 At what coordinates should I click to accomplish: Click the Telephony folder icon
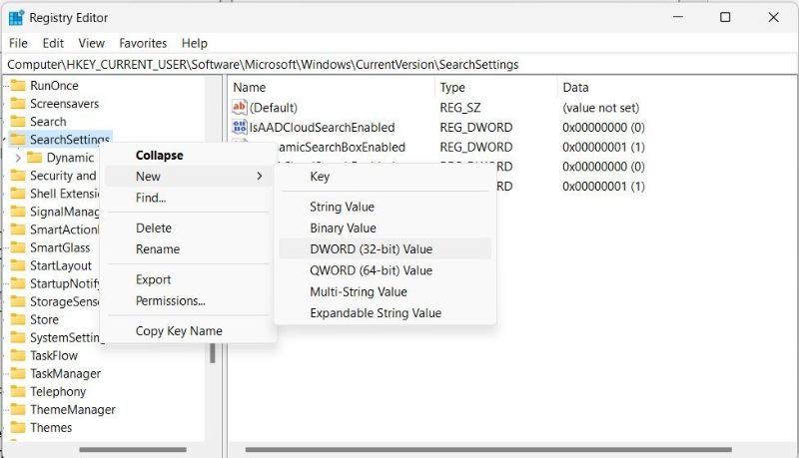(18, 391)
